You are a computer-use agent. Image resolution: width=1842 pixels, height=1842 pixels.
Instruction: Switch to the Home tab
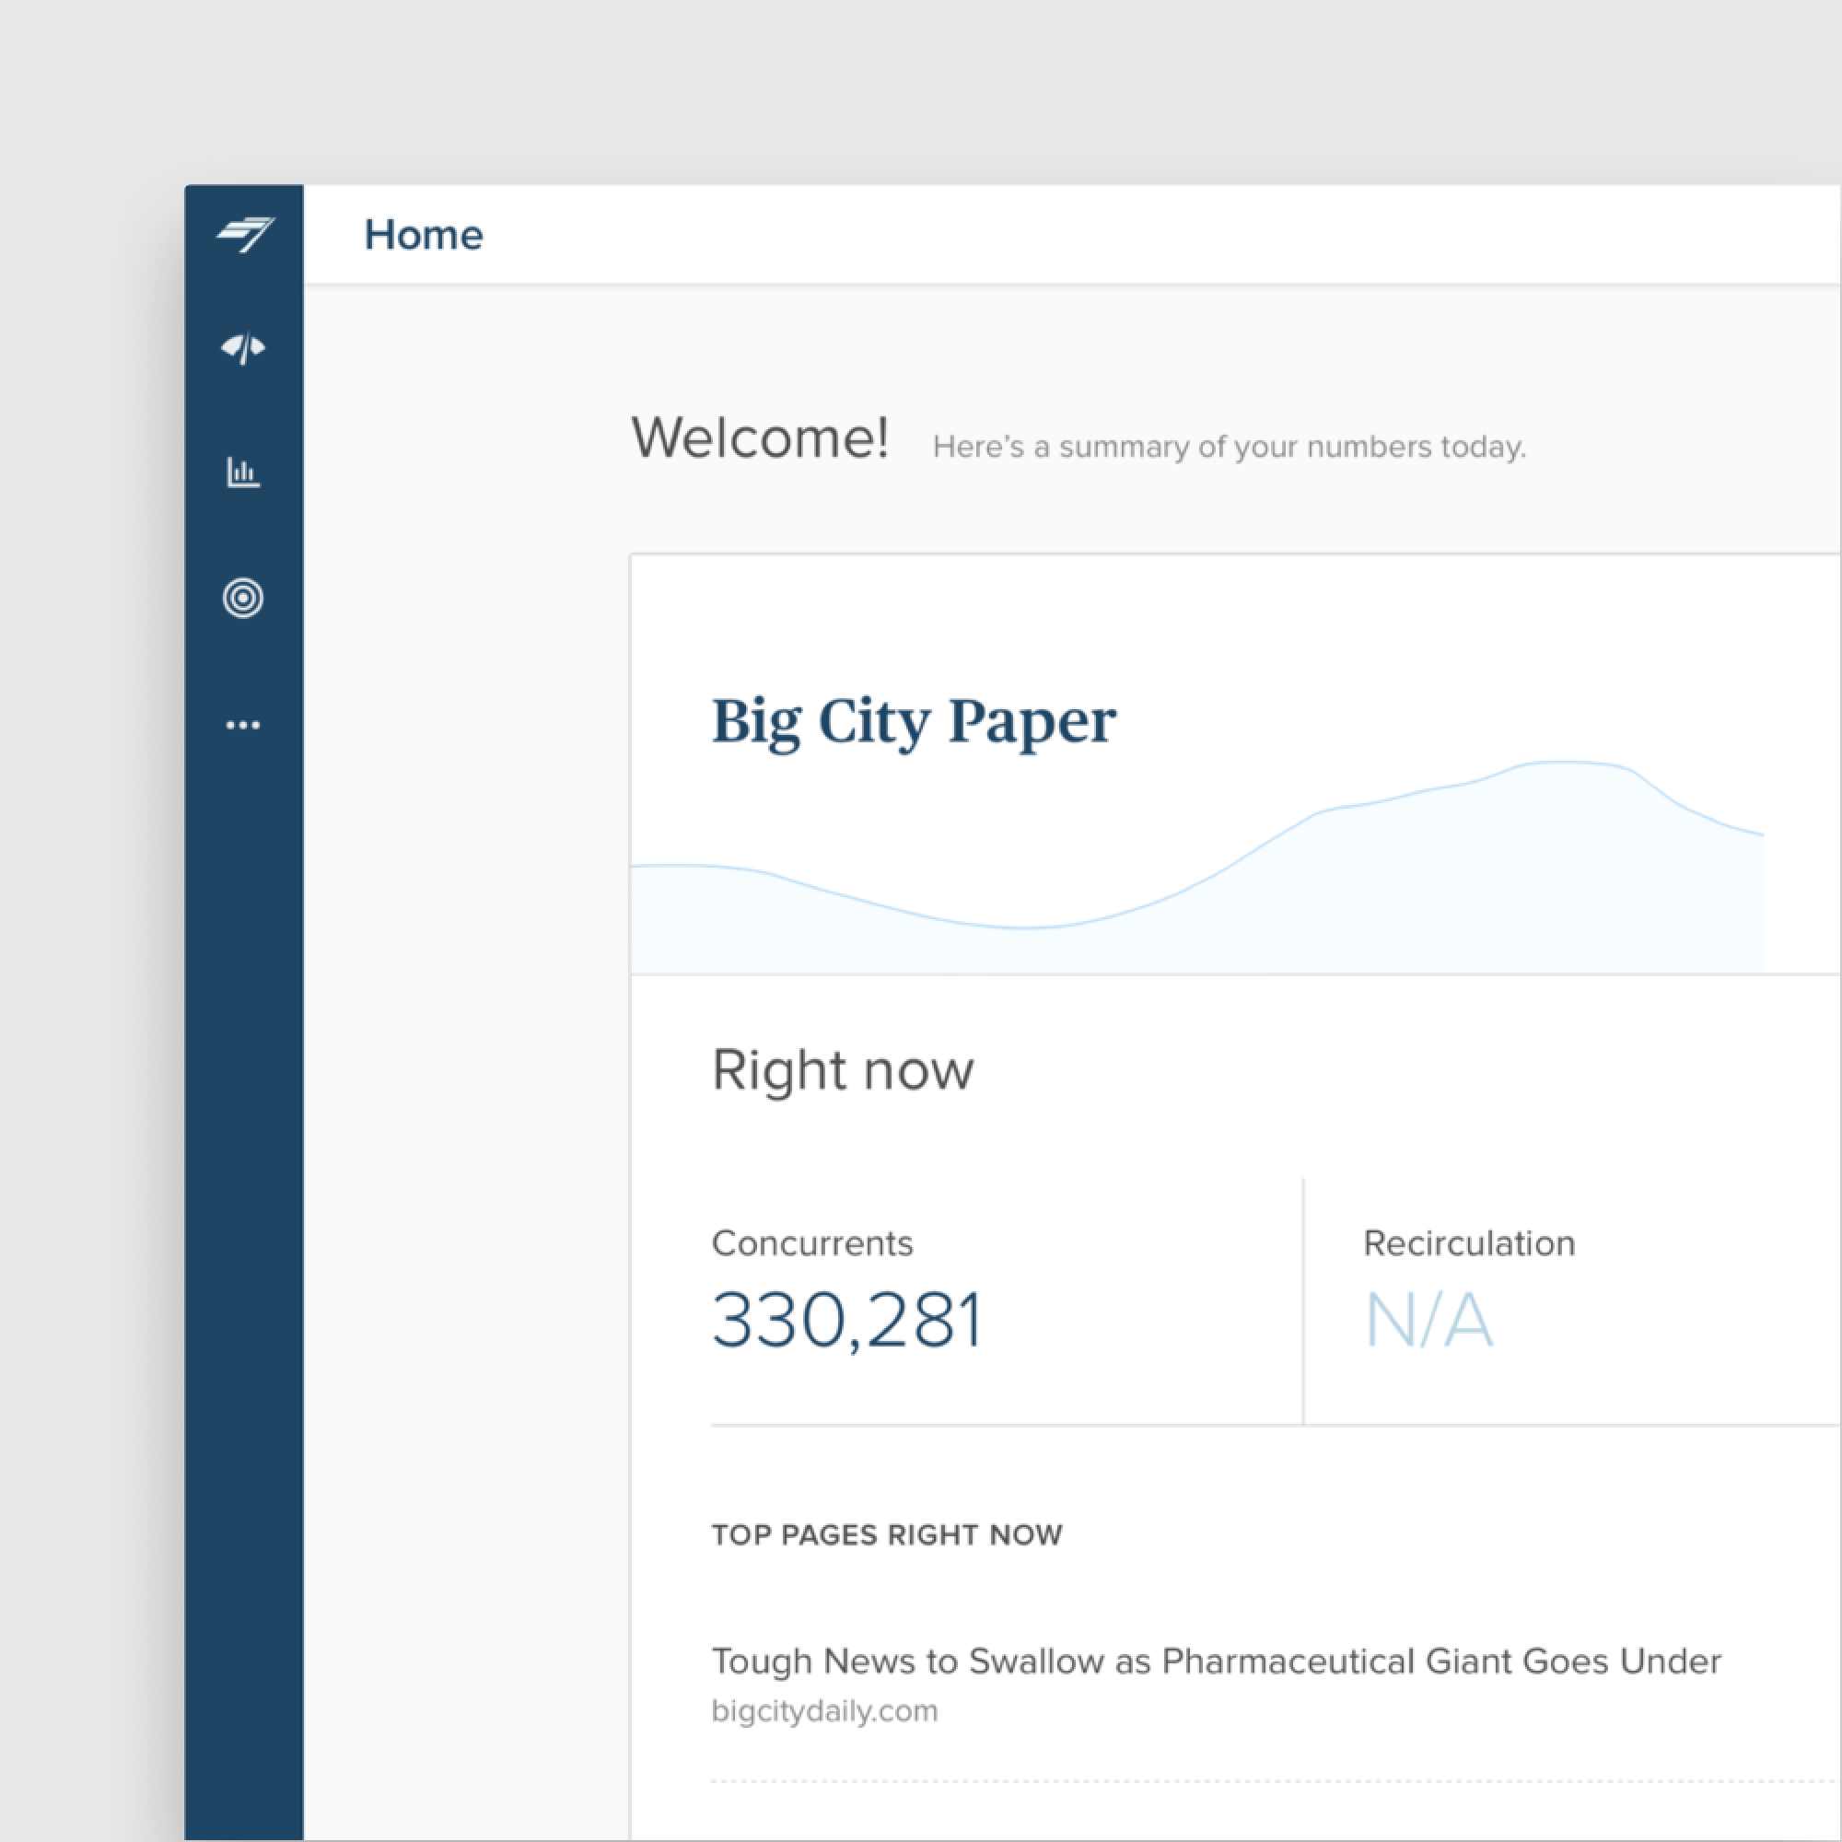(x=424, y=234)
